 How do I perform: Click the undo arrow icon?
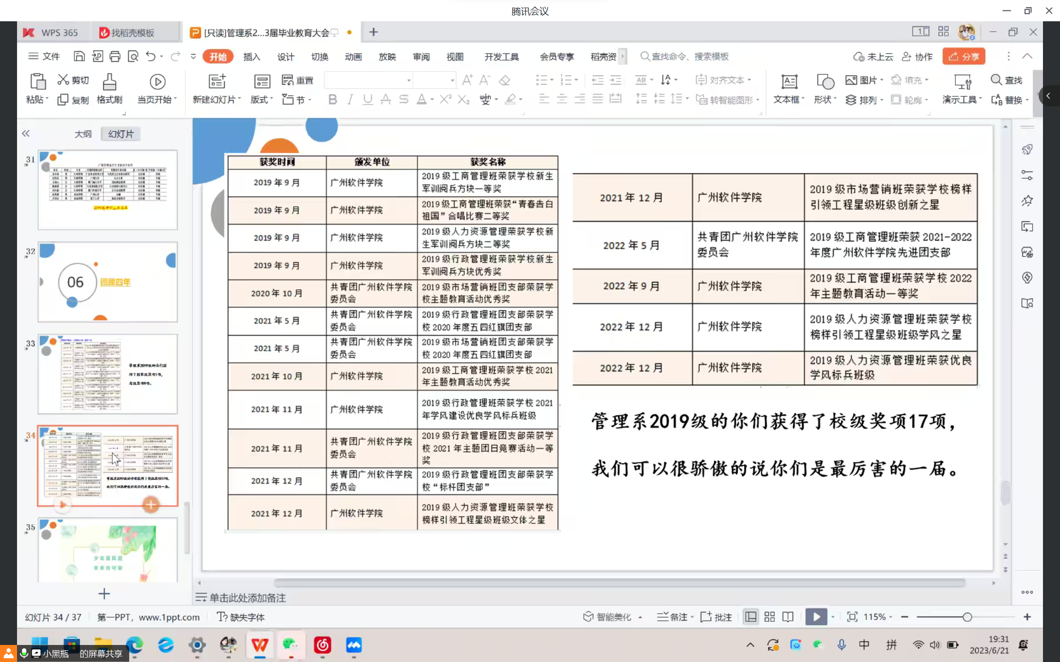point(150,57)
